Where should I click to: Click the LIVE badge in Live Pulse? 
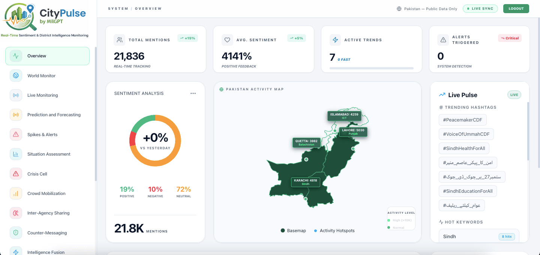click(x=514, y=95)
